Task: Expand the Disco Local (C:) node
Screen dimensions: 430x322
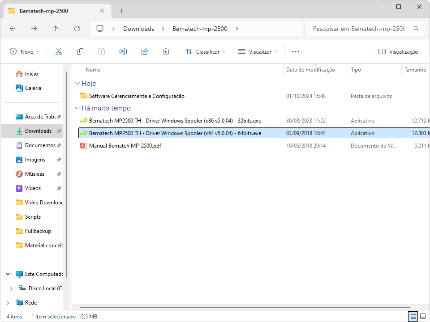Action: pyautogui.click(x=11, y=288)
